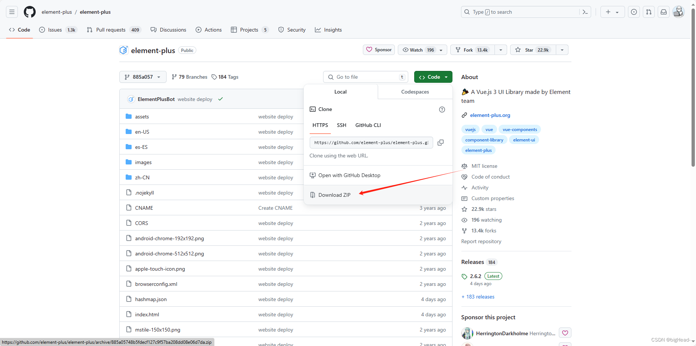Click the heart sponsor button for HerringtonDarkholme
Viewport: 696px width, 346px height.
pos(565,333)
